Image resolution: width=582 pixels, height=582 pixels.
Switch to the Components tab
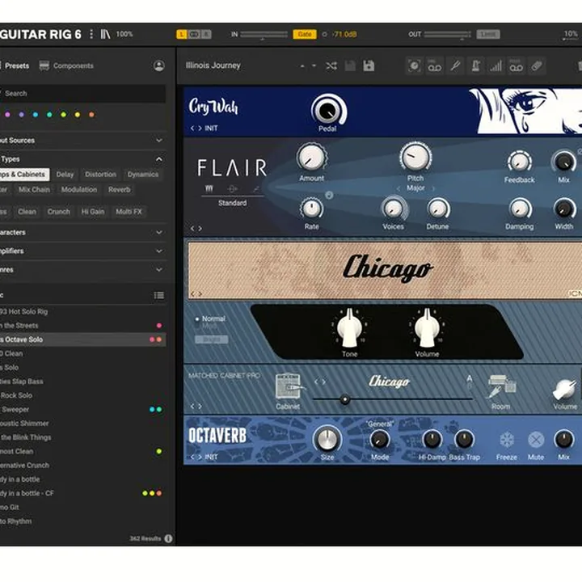[x=66, y=65]
